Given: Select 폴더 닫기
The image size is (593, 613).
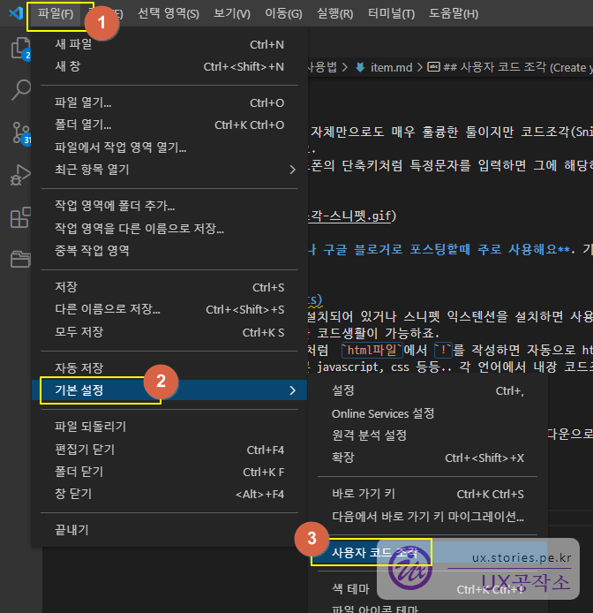Looking at the screenshot, I should tap(169, 472).
